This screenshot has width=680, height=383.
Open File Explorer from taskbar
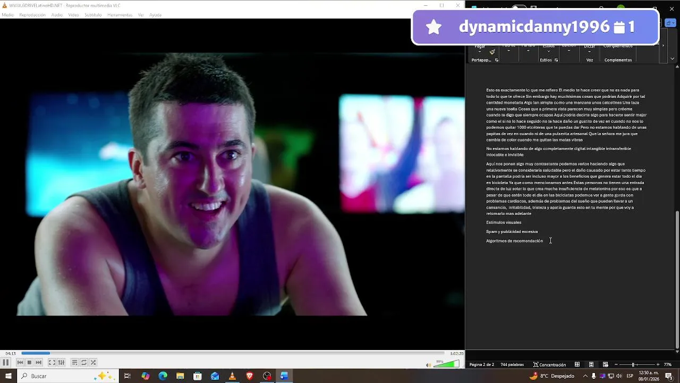pos(180,376)
